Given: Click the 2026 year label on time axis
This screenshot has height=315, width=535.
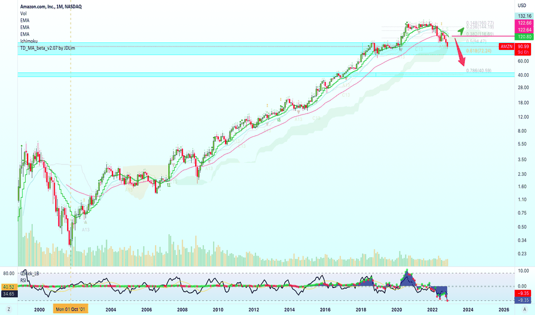Looking at the screenshot, I should click(x=503, y=309).
